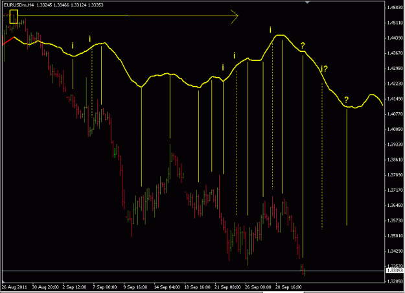
Task: Click price axis label 1.42230
Action: [x=395, y=84]
